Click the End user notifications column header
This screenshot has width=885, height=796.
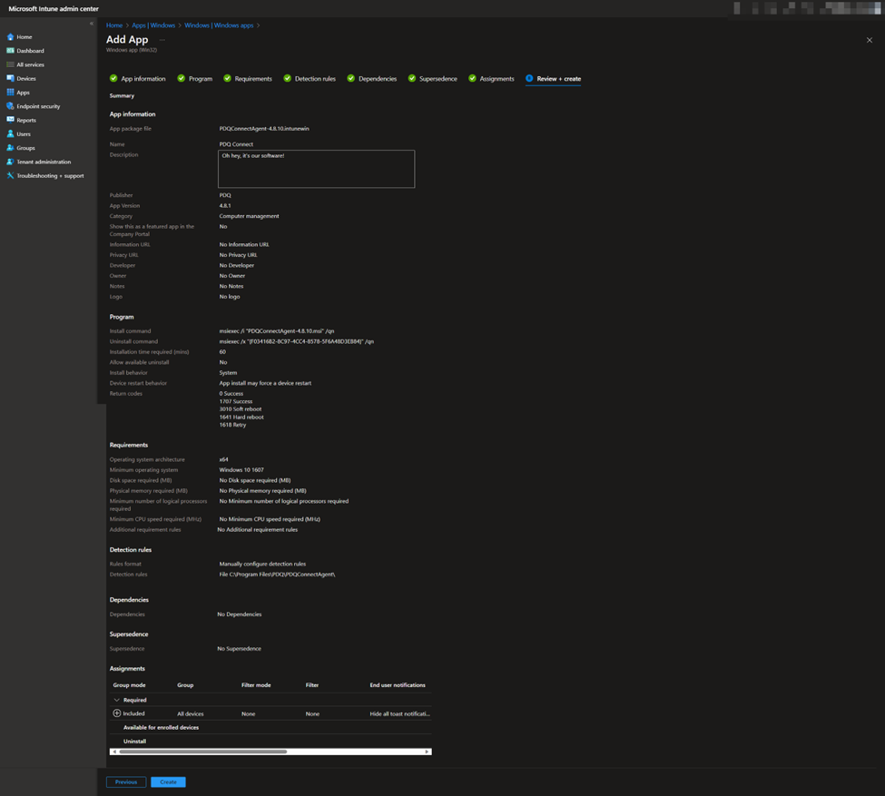click(398, 685)
